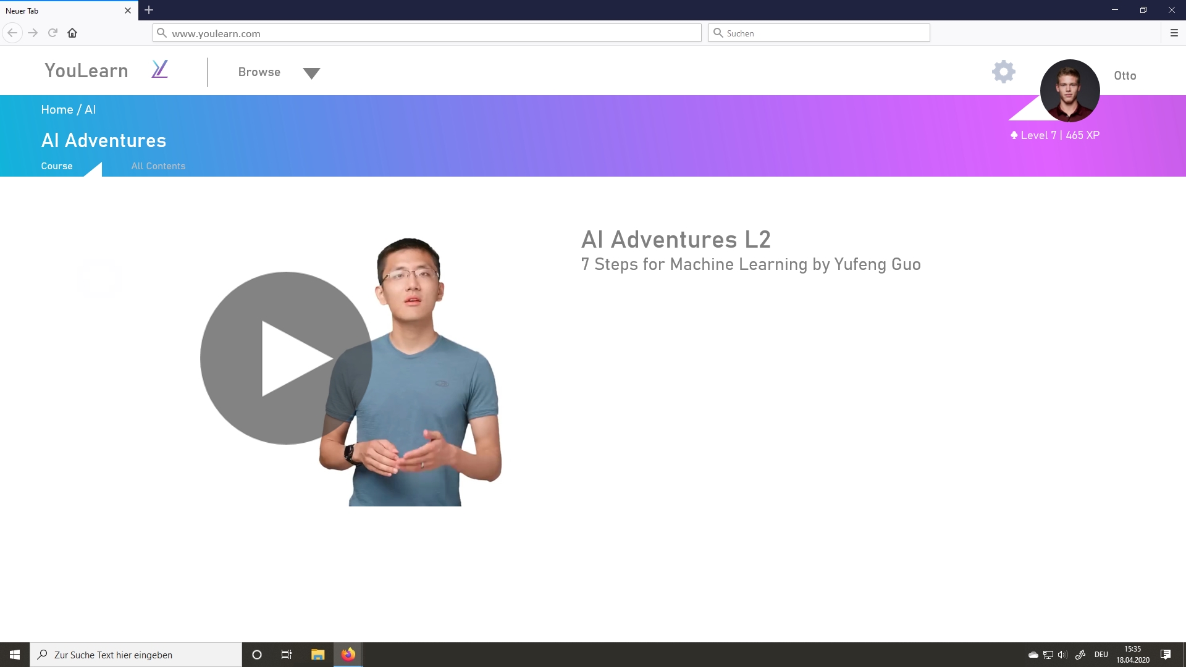This screenshot has width=1186, height=667.
Task: Expand the Browse dropdown arrow
Action: [x=311, y=73]
